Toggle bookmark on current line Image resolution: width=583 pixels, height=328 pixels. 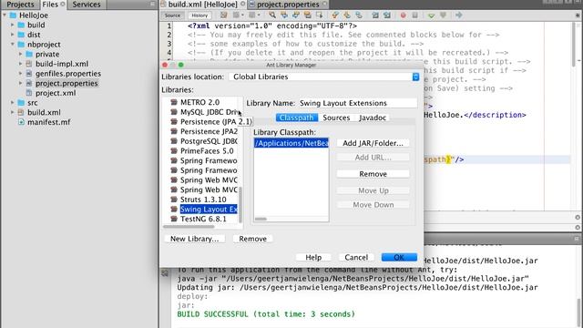tap(358, 15)
